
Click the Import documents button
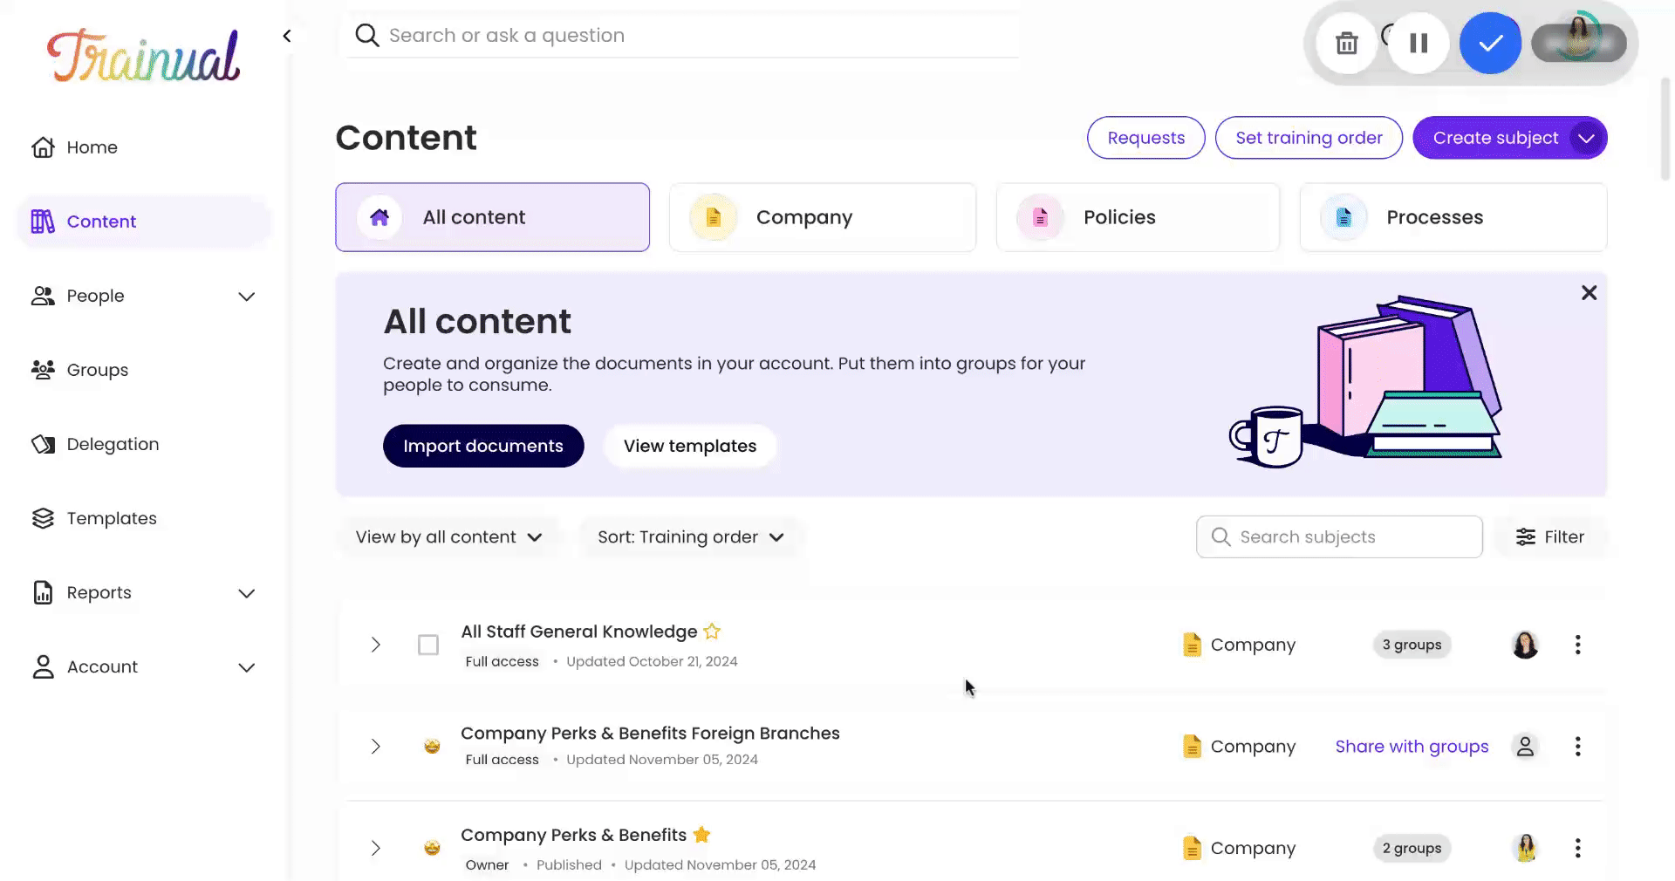pos(483,446)
